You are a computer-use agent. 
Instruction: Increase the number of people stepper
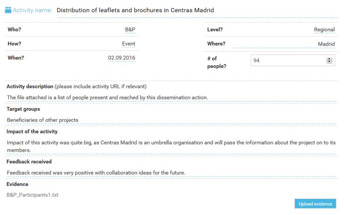329,59
